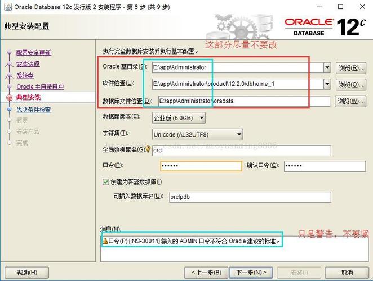Viewport: 373px width, 281px height.
Task: Click the 全局数据库名 orcl field
Action: (x=242, y=151)
